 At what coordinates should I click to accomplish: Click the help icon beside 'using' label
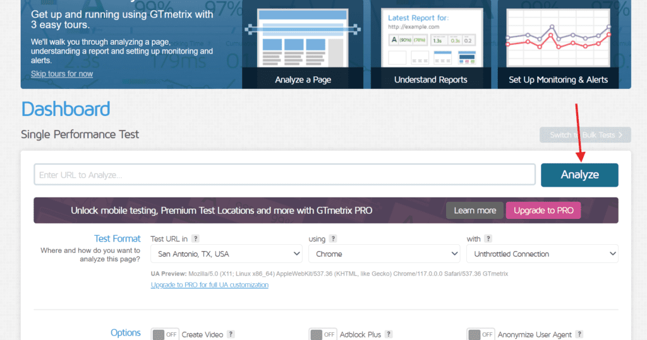[x=333, y=238]
